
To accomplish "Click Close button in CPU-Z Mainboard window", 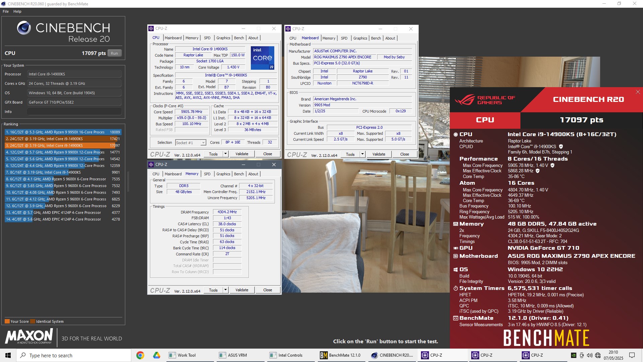I will (405, 154).
